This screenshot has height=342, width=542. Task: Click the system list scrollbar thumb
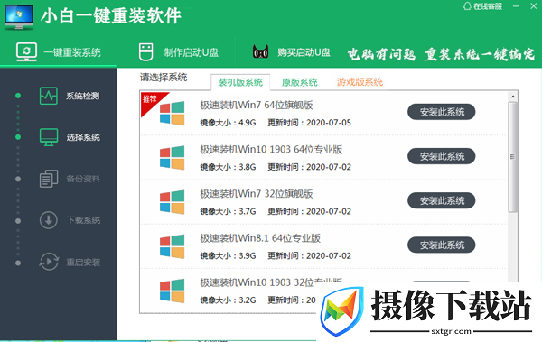point(513,157)
